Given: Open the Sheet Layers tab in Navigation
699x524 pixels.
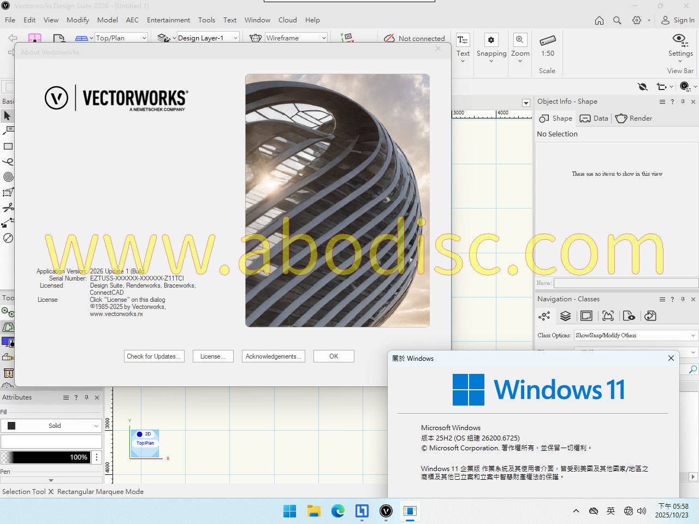Looking at the screenshot, I should click(587, 316).
